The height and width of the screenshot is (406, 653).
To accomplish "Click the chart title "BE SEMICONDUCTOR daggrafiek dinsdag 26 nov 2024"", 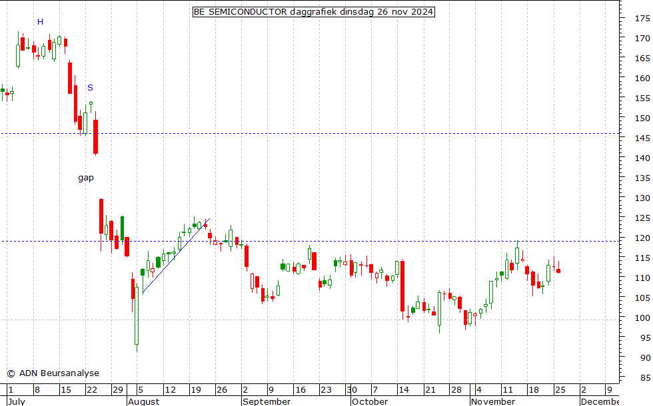I will pyautogui.click(x=314, y=12).
